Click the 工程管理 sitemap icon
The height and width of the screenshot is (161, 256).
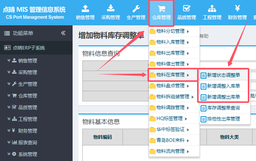pos(212,9)
